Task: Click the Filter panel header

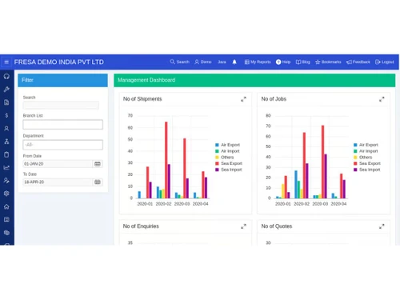Action: tap(63, 80)
